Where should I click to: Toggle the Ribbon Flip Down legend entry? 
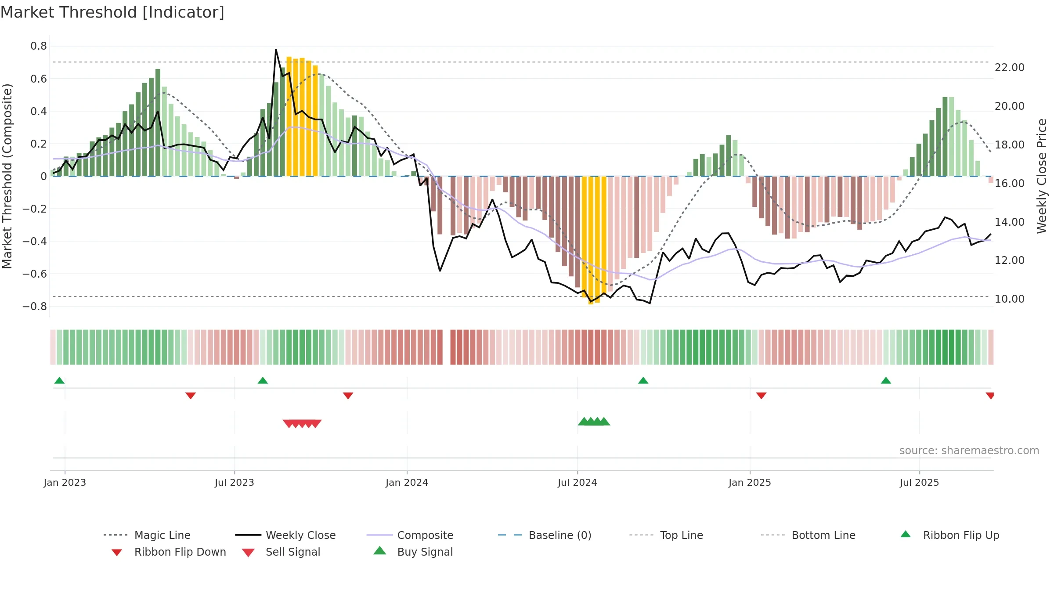tap(168, 552)
